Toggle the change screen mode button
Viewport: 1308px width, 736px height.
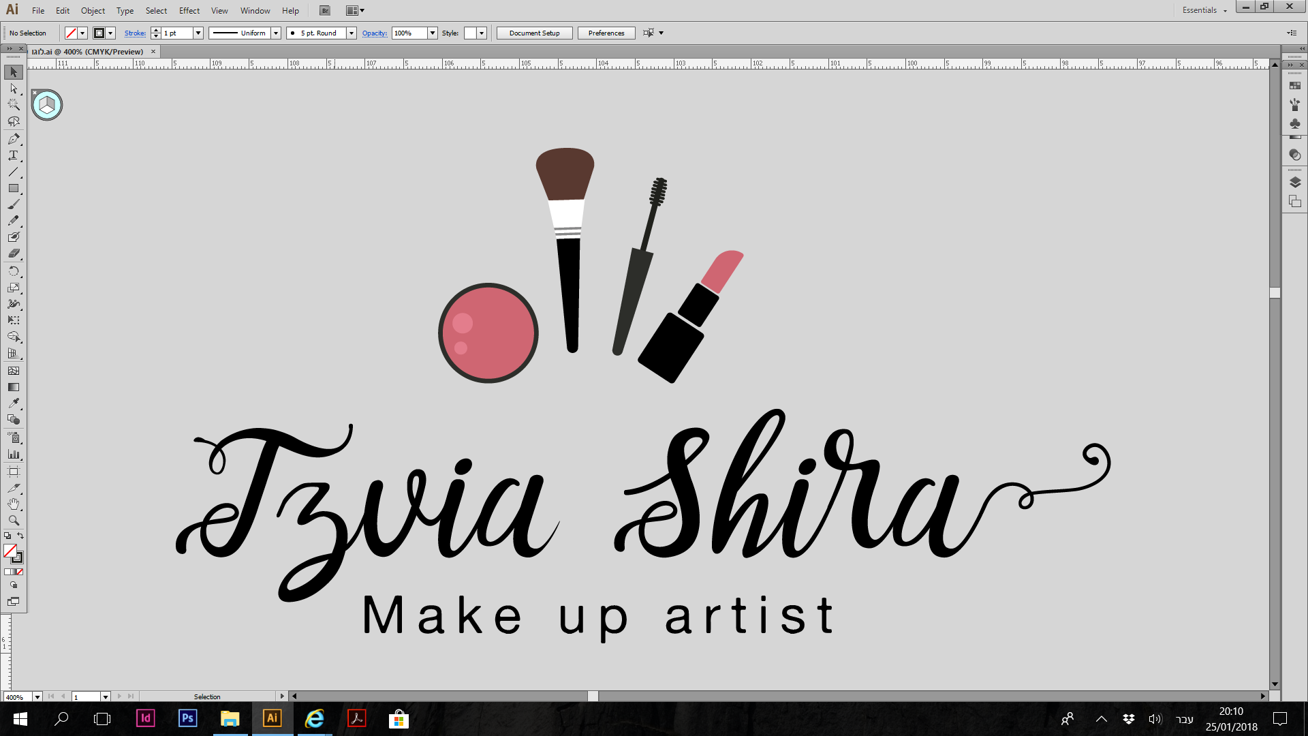click(x=13, y=602)
